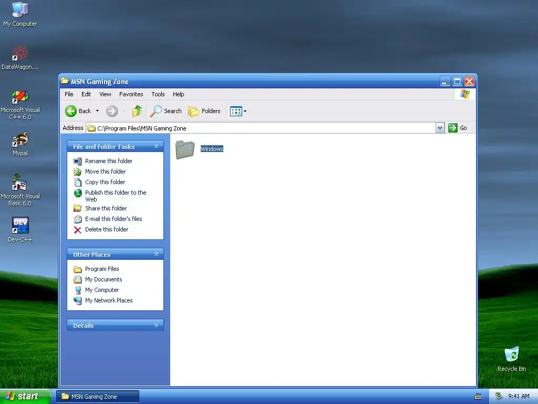This screenshot has height=404, width=538.
Task: Click the green Back arrow button
Action: [71, 111]
